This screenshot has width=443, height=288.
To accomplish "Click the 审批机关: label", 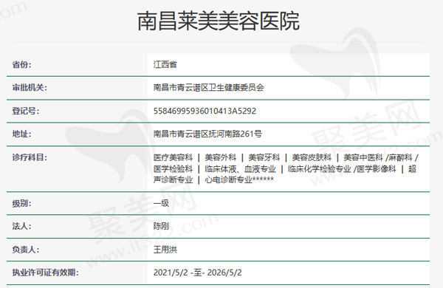I will pos(30,88).
